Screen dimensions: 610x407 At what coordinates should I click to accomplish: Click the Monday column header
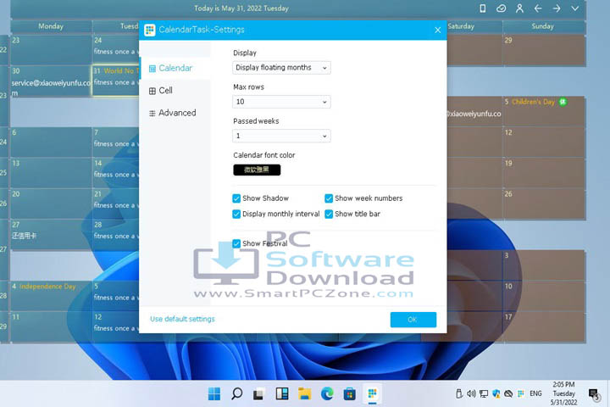coord(51,26)
